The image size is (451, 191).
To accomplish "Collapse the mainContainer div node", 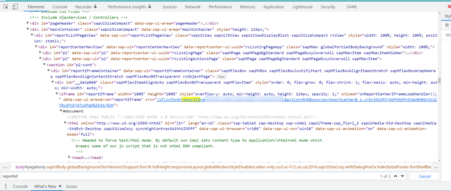I will (28, 29).
